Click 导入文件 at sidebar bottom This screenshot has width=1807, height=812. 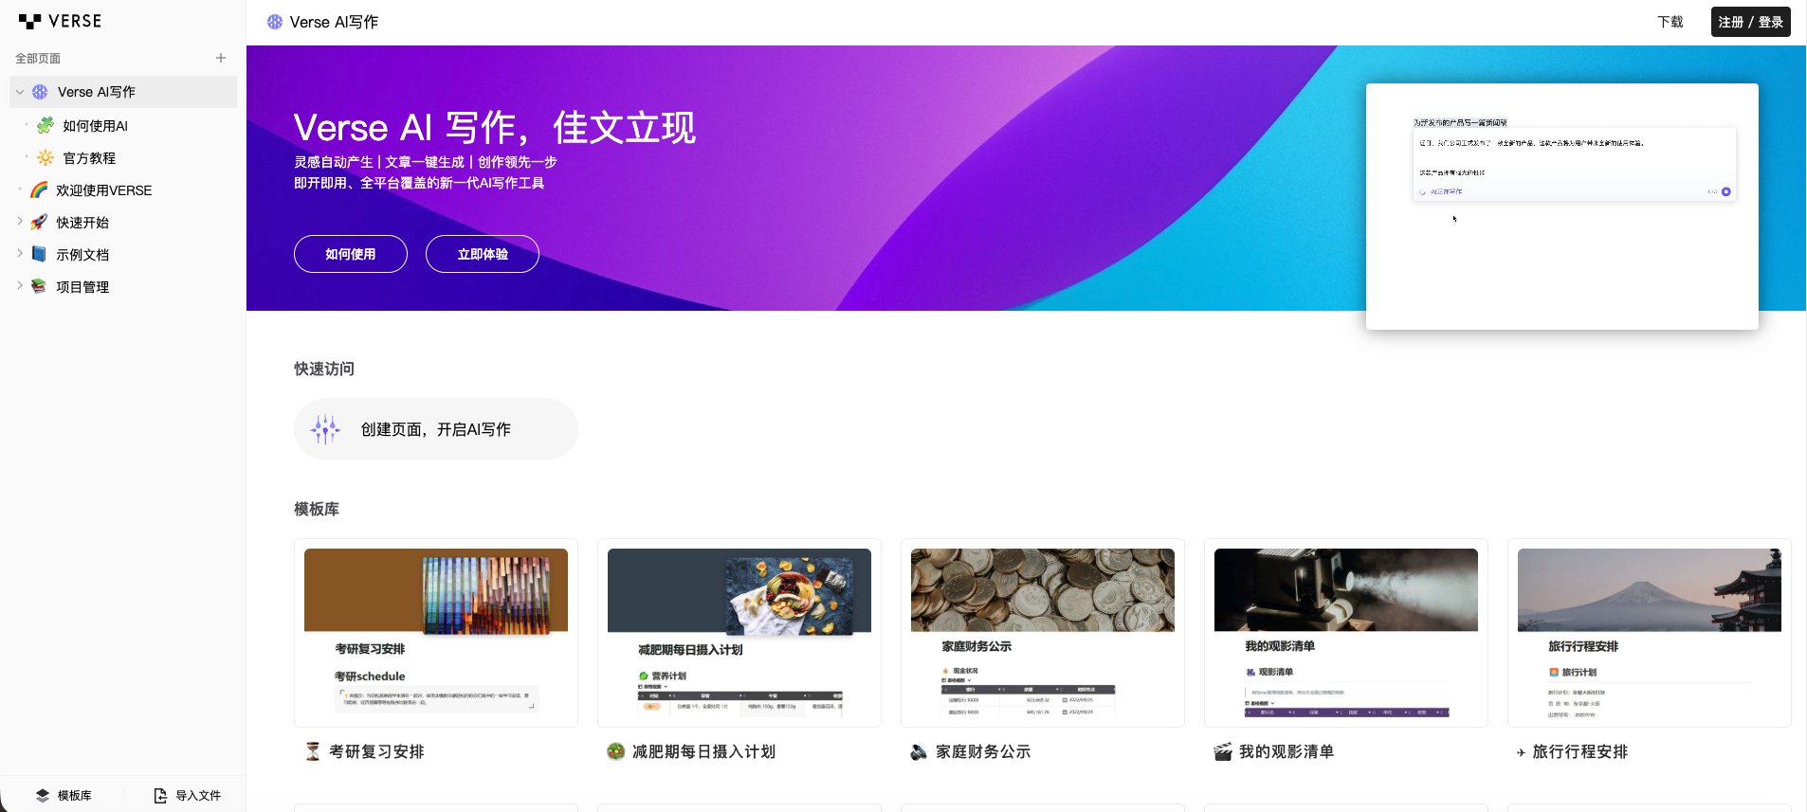click(x=188, y=796)
